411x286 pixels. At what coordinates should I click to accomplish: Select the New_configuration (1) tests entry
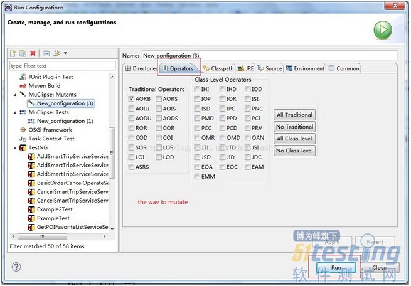(x=65, y=121)
